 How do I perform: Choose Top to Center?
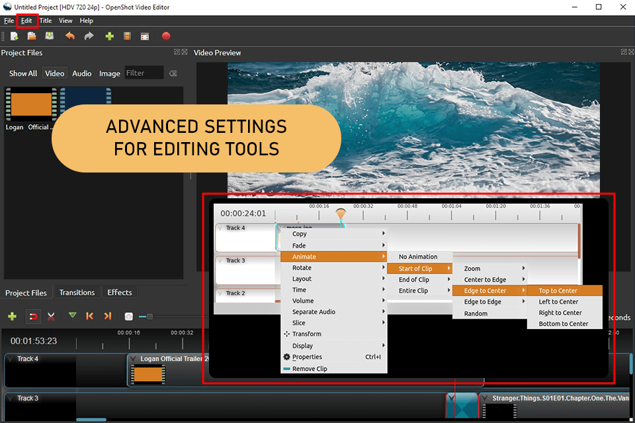pyautogui.click(x=565, y=291)
